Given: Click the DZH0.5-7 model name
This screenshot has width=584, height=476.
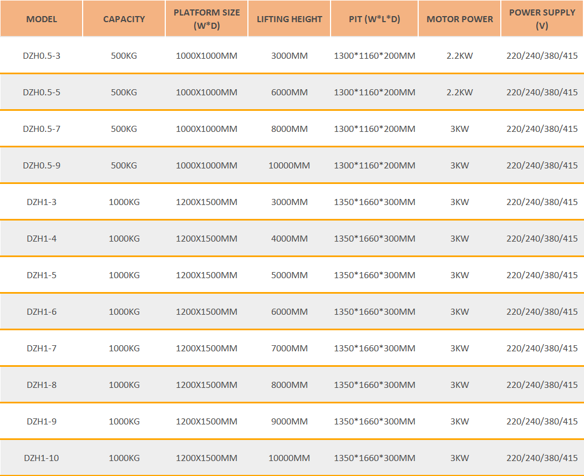Looking at the screenshot, I should (x=42, y=129).
